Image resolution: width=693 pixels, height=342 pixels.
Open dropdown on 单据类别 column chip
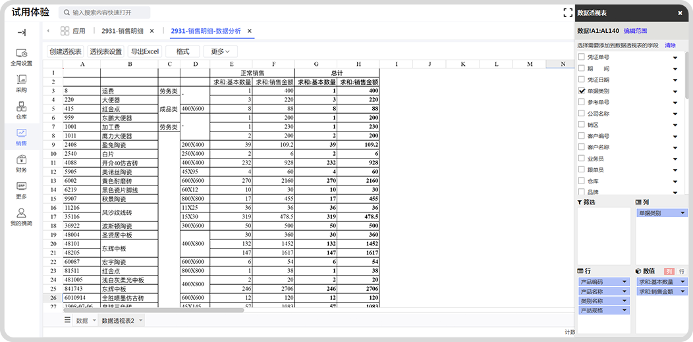683,213
